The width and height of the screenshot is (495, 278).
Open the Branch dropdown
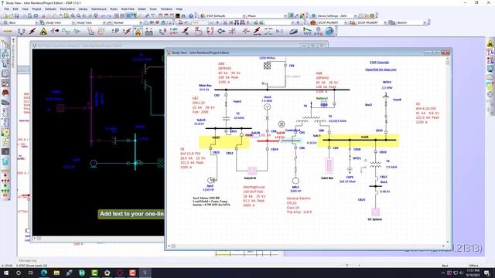click(411, 22)
